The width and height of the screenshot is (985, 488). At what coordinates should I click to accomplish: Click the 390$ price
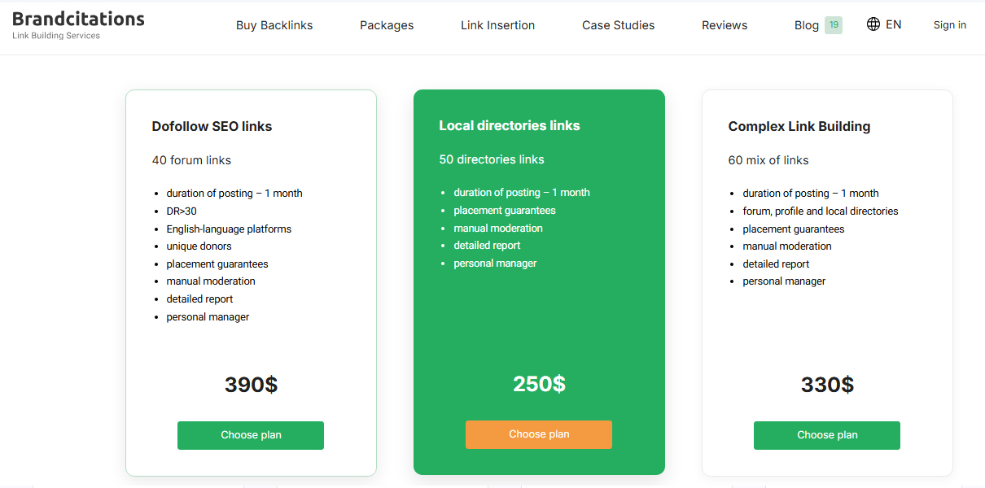point(251,385)
